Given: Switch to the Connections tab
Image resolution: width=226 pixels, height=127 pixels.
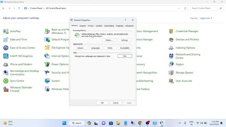Looking at the screenshot, I should tap(109, 26).
